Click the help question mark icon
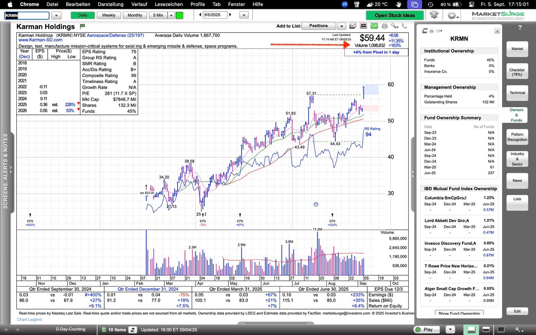The width and height of the screenshot is (536, 335). [520, 28]
